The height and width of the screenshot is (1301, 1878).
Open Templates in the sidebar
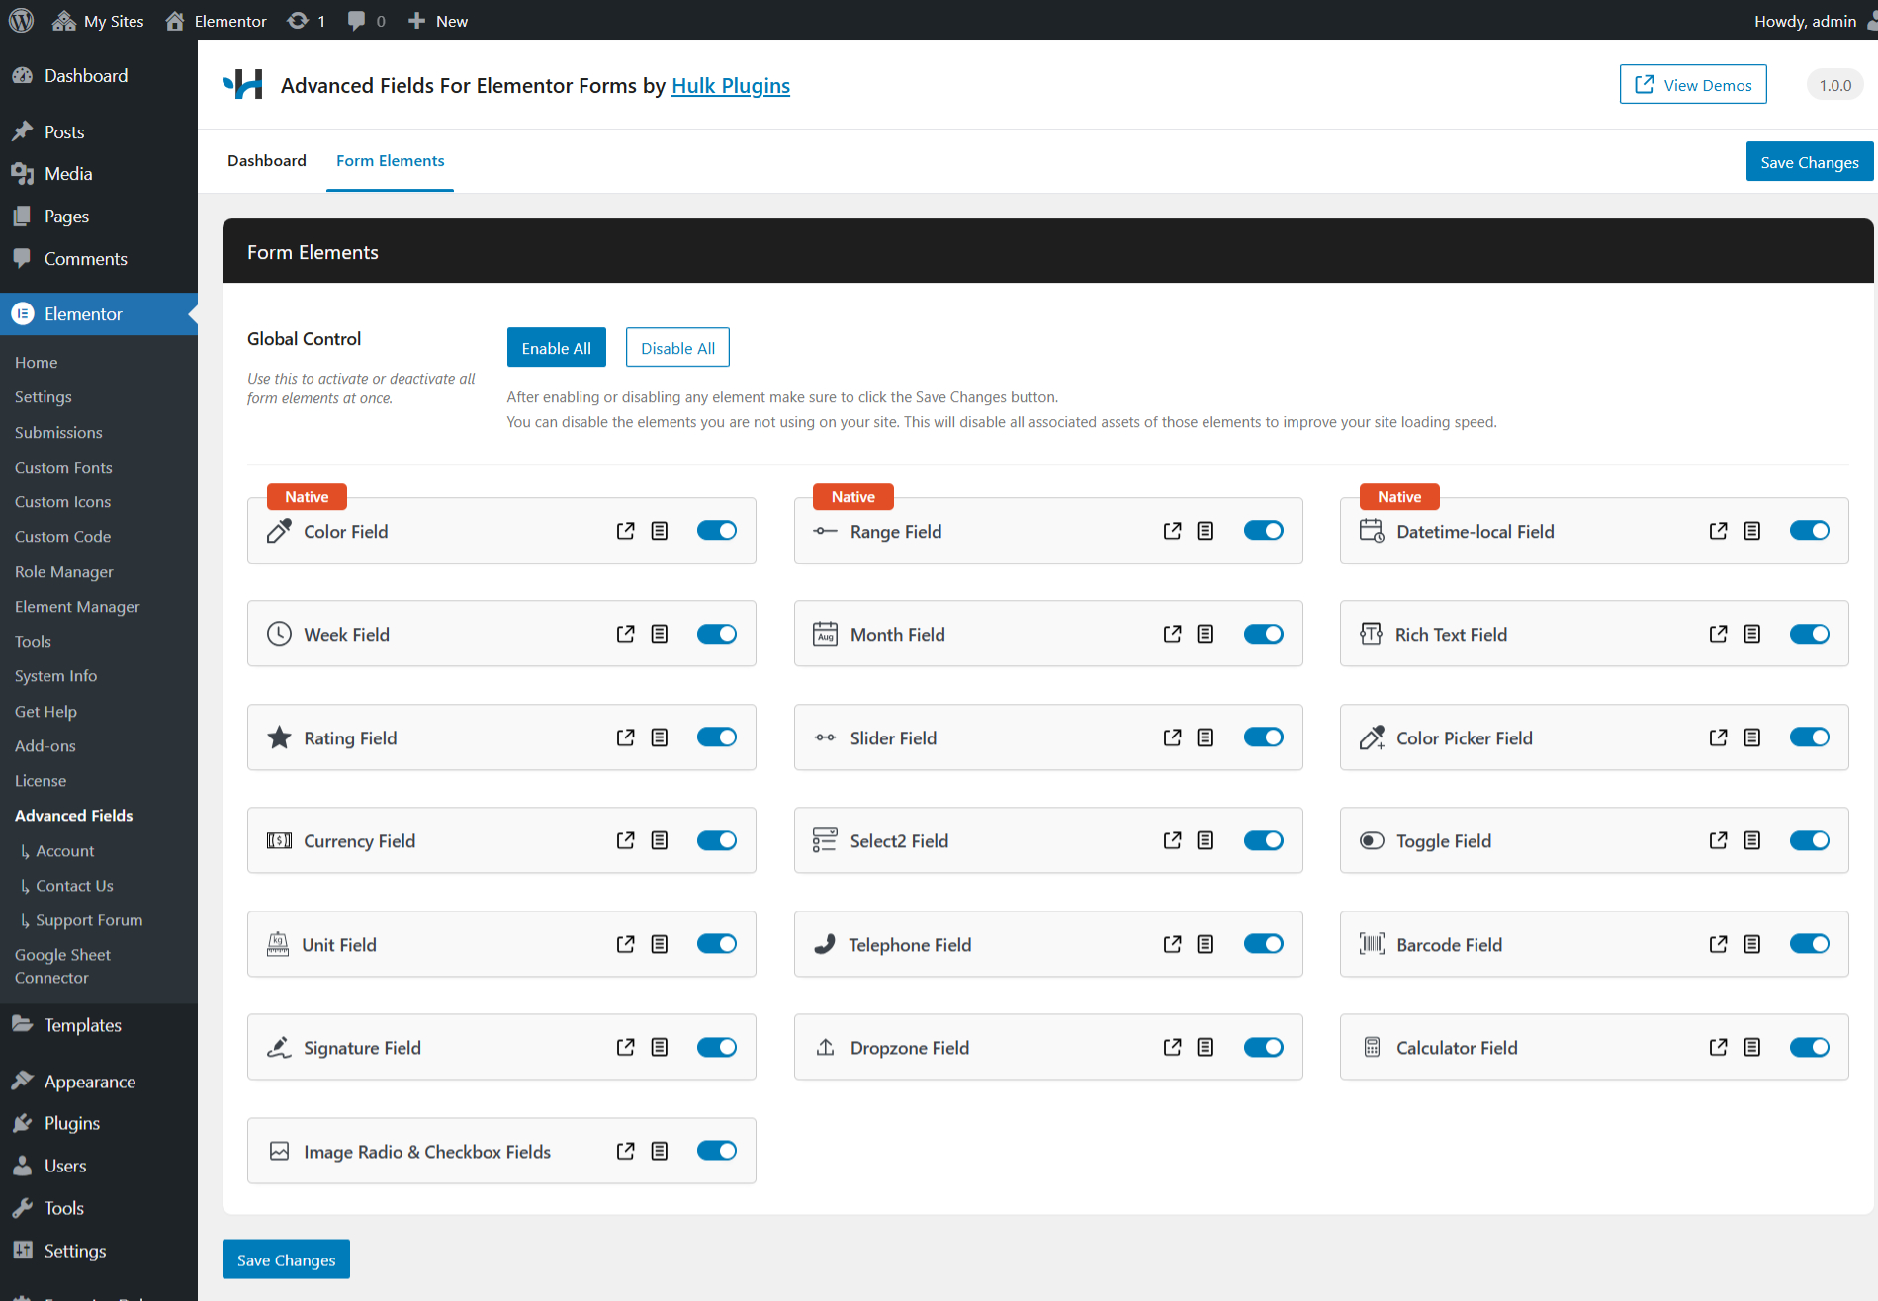pyautogui.click(x=83, y=1025)
